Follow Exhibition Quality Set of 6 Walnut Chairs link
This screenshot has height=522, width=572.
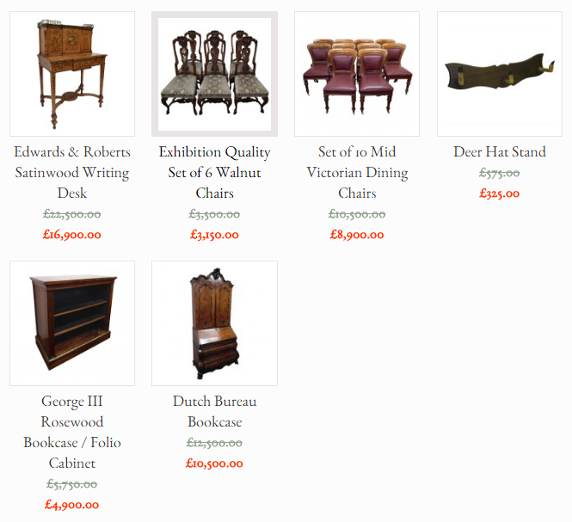pyautogui.click(x=214, y=173)
